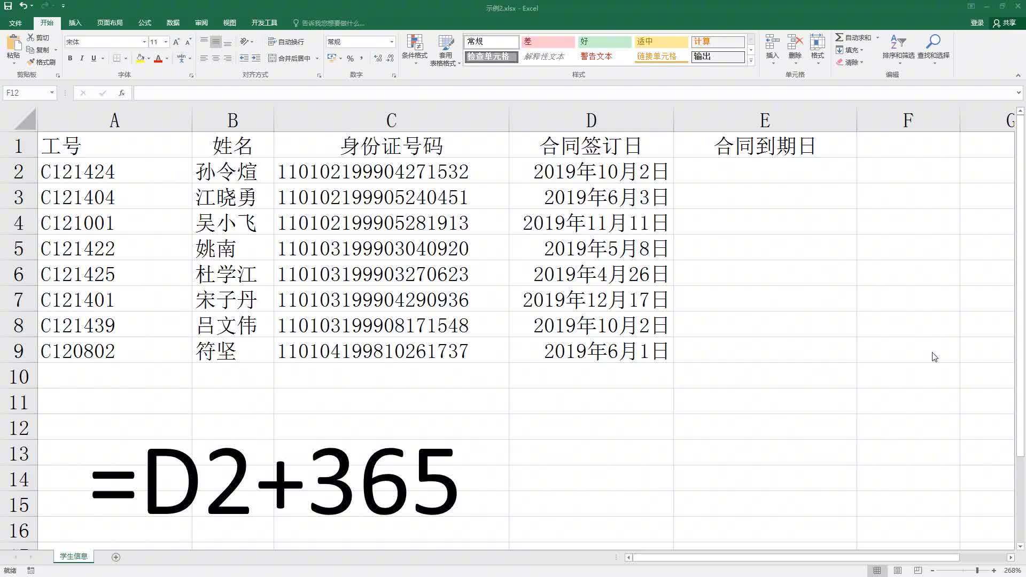The width and height of the screenshot is (1026, 577).
Task: Switch to the Data (数据) tab
Action: pos(173,23)
